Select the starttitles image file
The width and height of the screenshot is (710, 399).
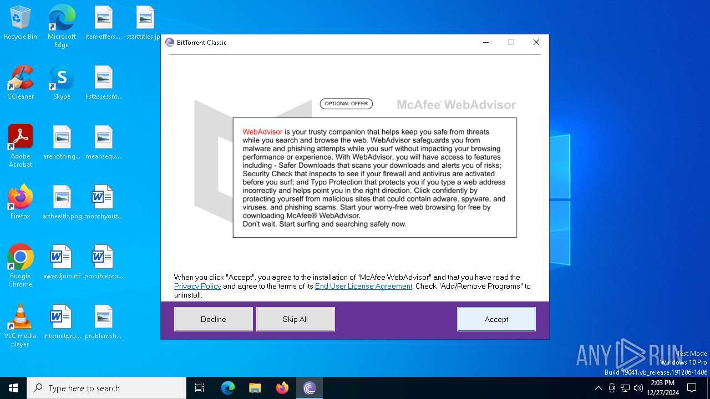coord(144,23)
